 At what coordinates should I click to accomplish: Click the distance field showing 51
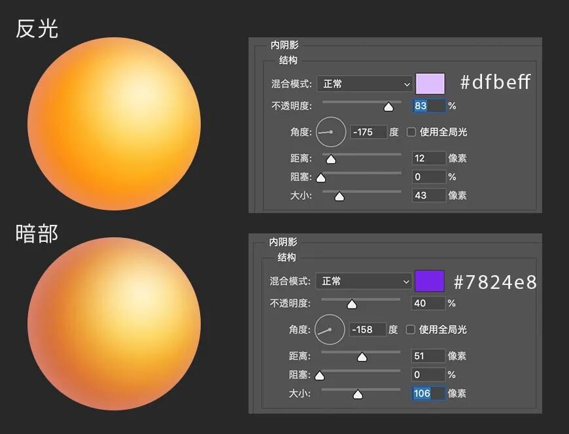pos(428,356)
